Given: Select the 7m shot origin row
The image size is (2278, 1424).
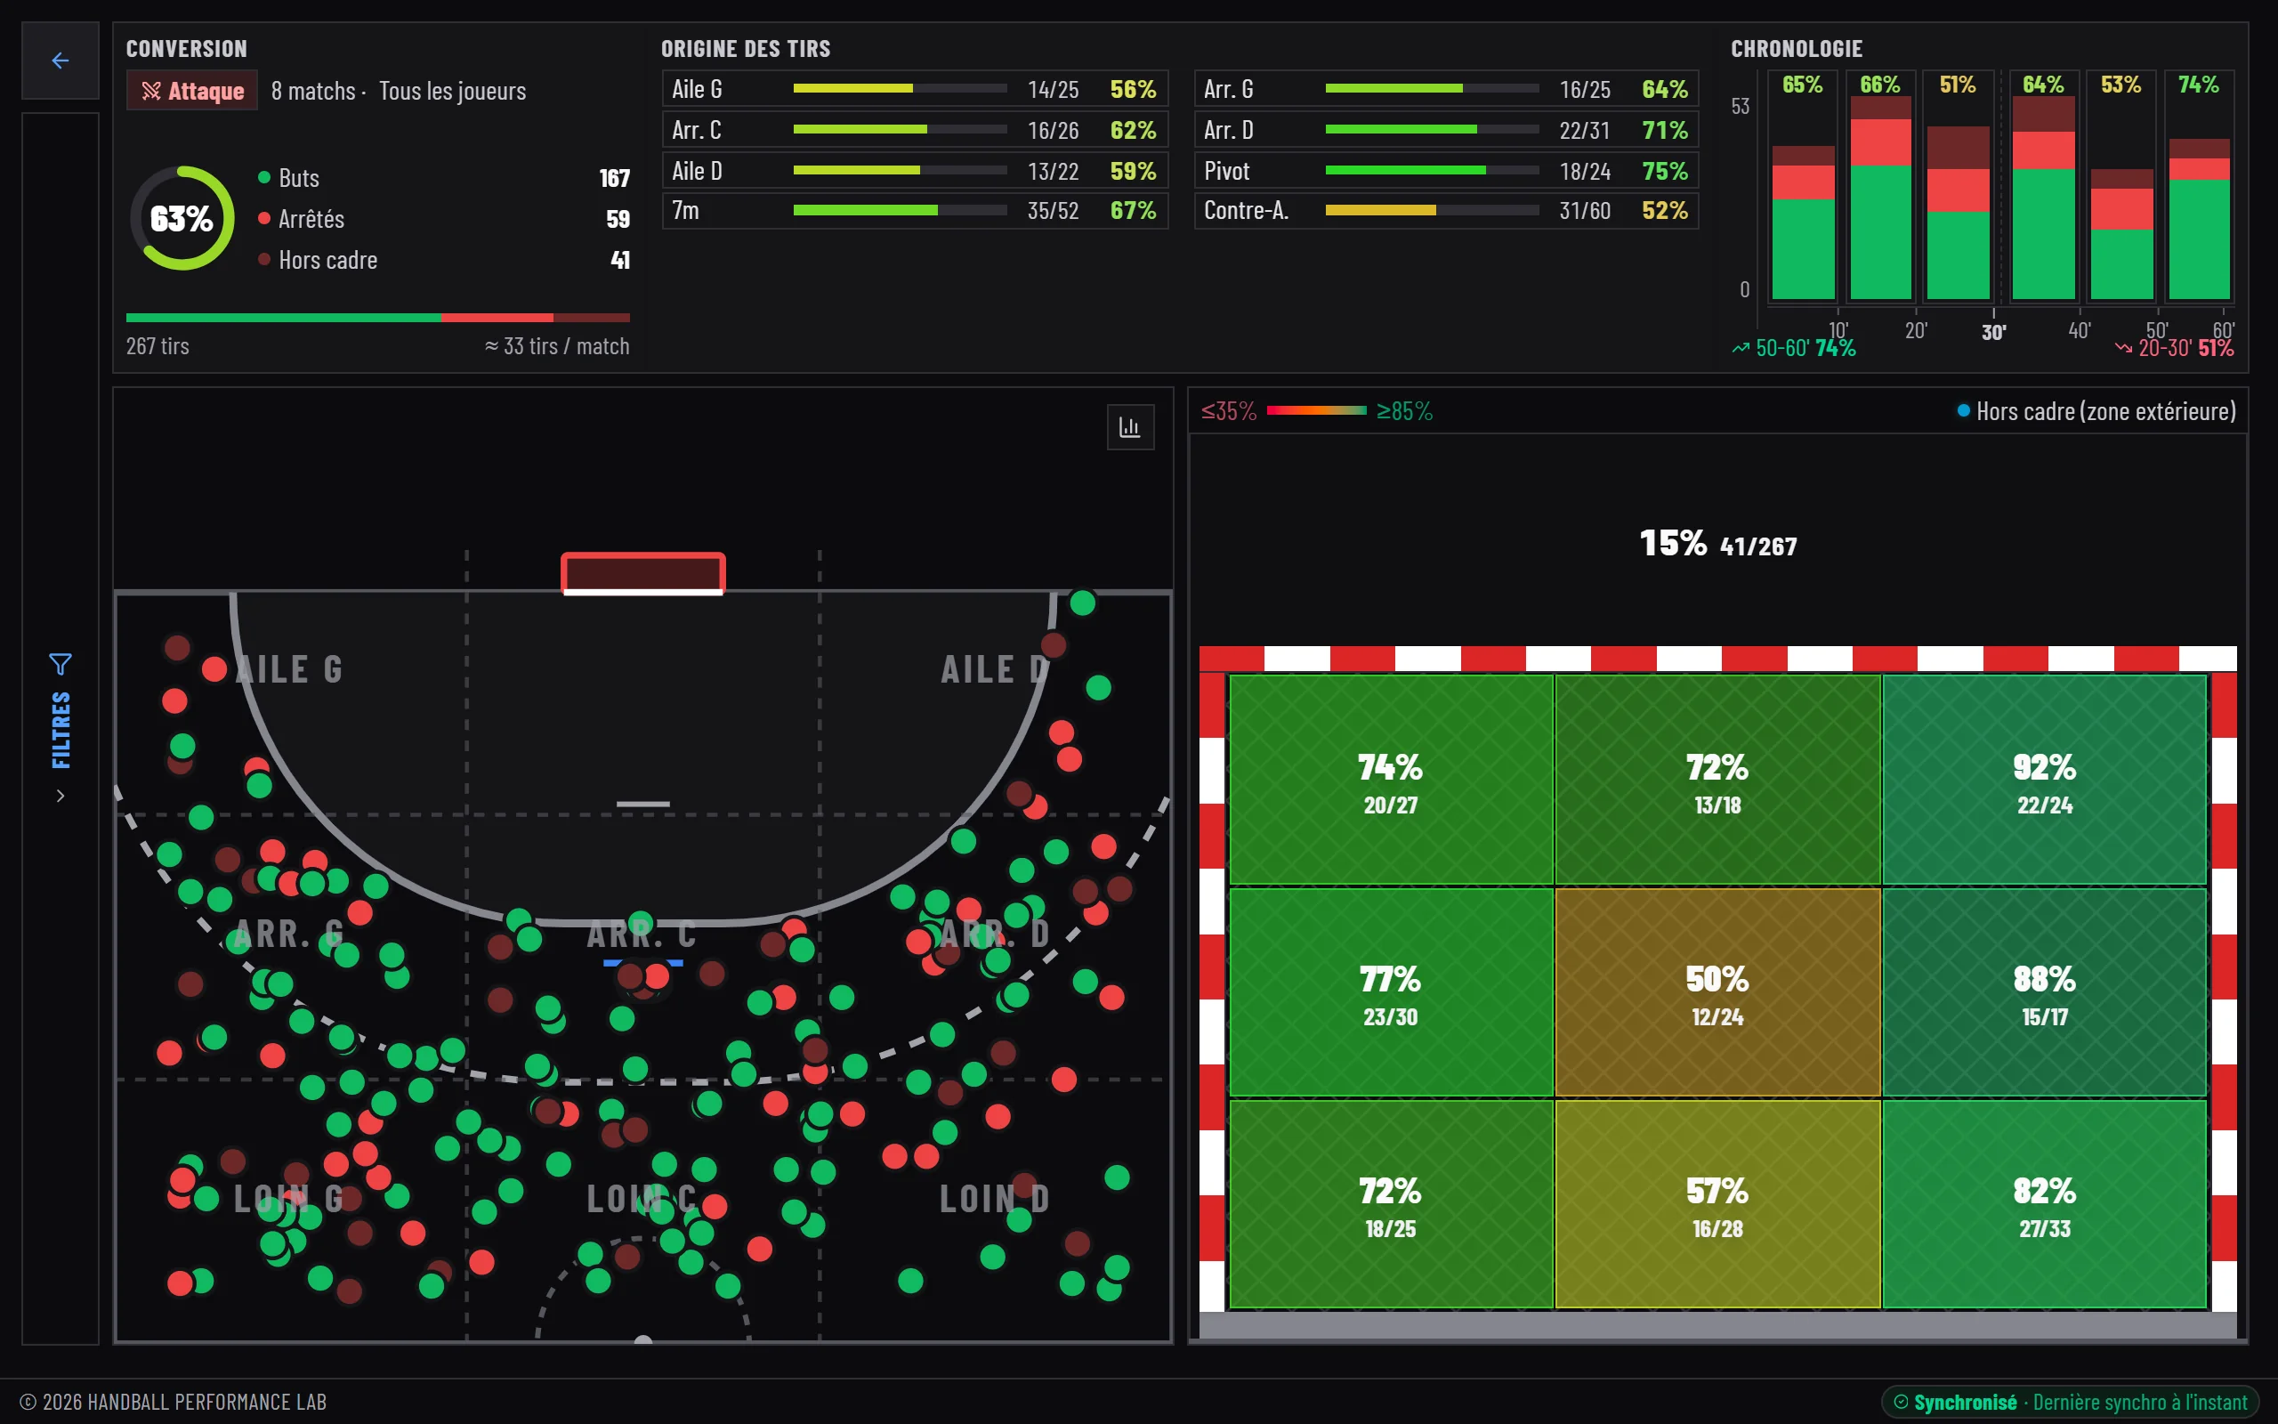Looking at the screenshot, I should 915,210.
